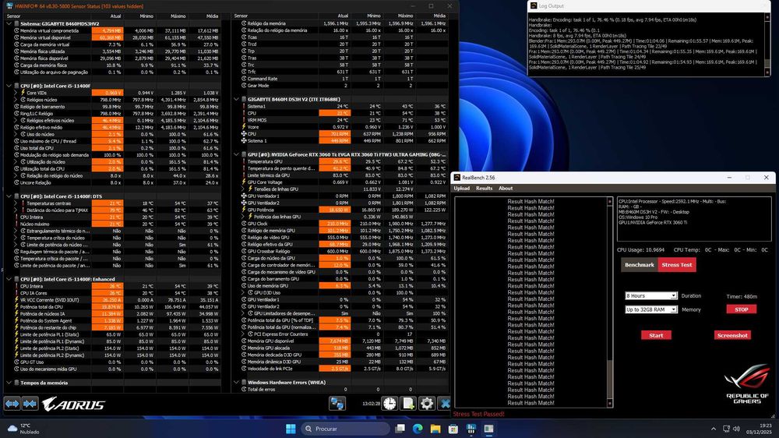Select Velocidade do link PCIe row
The width and height of the screenshot is (779, 438).
[x=340, y=369]
